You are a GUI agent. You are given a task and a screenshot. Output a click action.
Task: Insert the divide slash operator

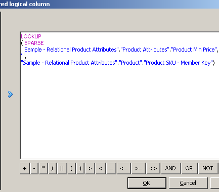pyautogui.click(x=53, y=168)
